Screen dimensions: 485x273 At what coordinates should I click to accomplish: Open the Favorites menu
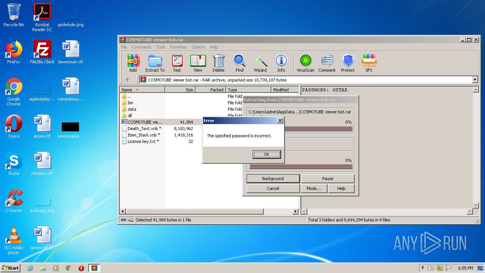(178, 47)
